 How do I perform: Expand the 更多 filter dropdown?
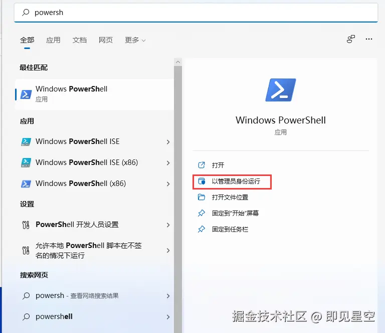coord(135,40)
